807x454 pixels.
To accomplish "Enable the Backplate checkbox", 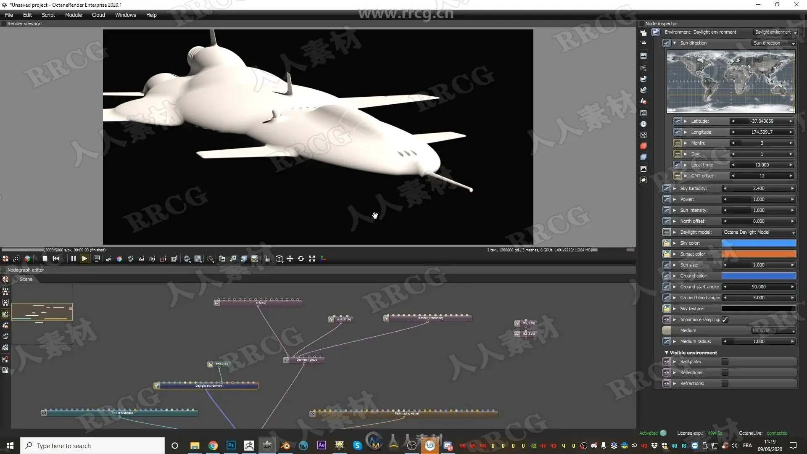I will tap(725, 362).
